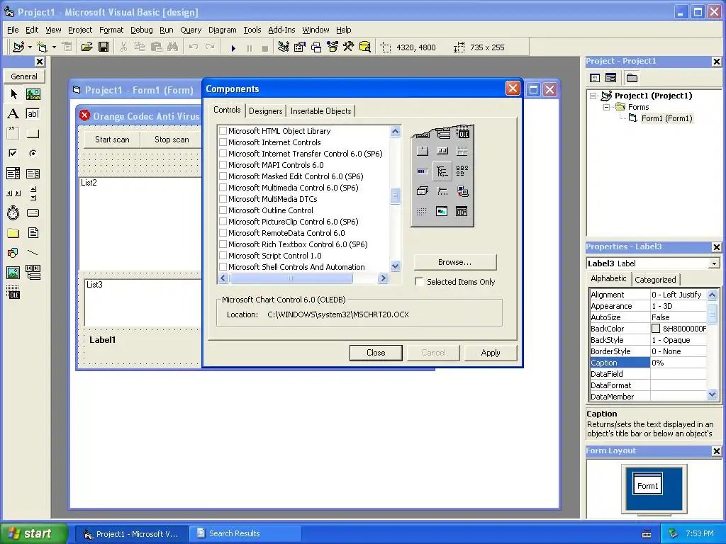Check Microsoft Multimedia Control 6.0
Screen dimensions: 726x544
223,187
